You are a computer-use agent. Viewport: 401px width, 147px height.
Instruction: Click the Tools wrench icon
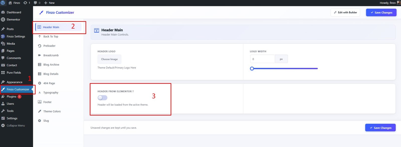click(x=3, y=111)
